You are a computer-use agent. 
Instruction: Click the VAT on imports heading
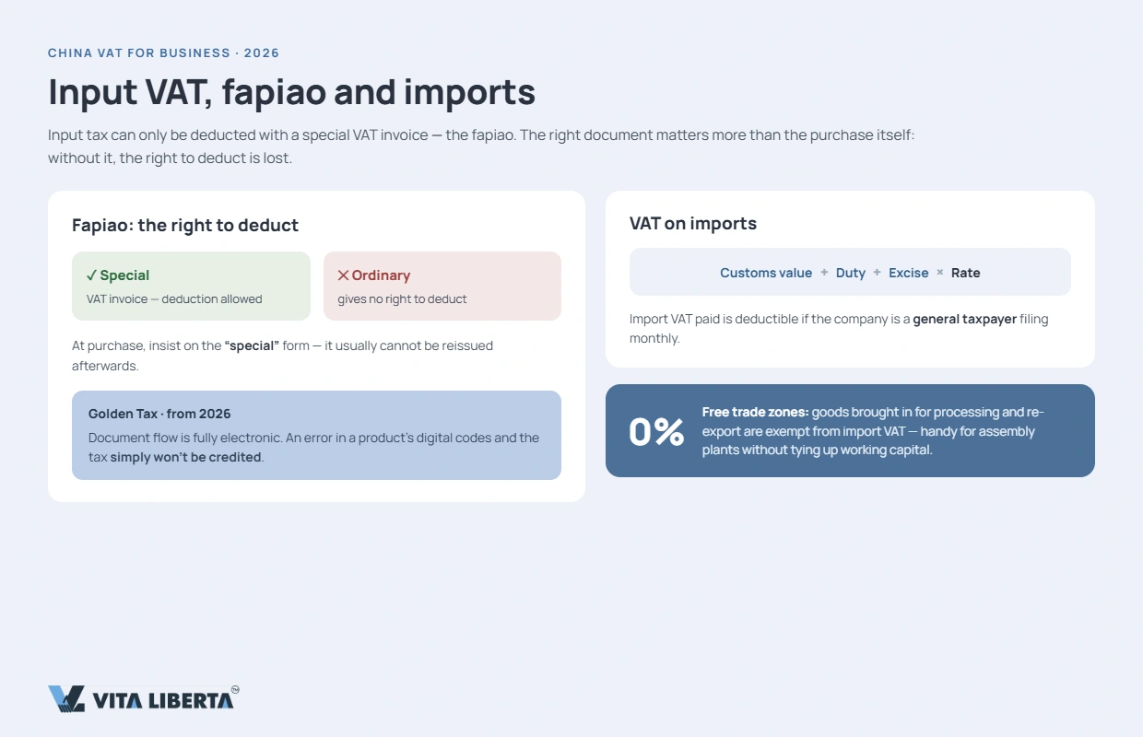pos(693,223)
